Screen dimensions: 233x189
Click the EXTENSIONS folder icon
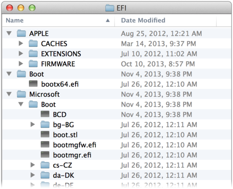coord(33,54)
